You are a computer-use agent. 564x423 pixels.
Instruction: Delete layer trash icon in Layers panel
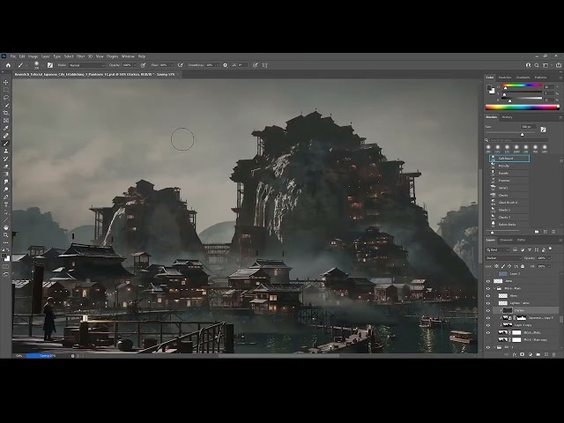click(x=554, y=354)
